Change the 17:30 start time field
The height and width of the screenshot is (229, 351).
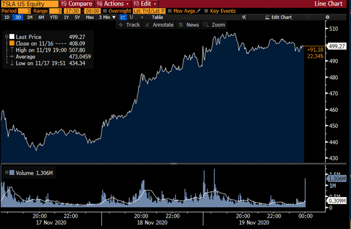tap(72, 11)
